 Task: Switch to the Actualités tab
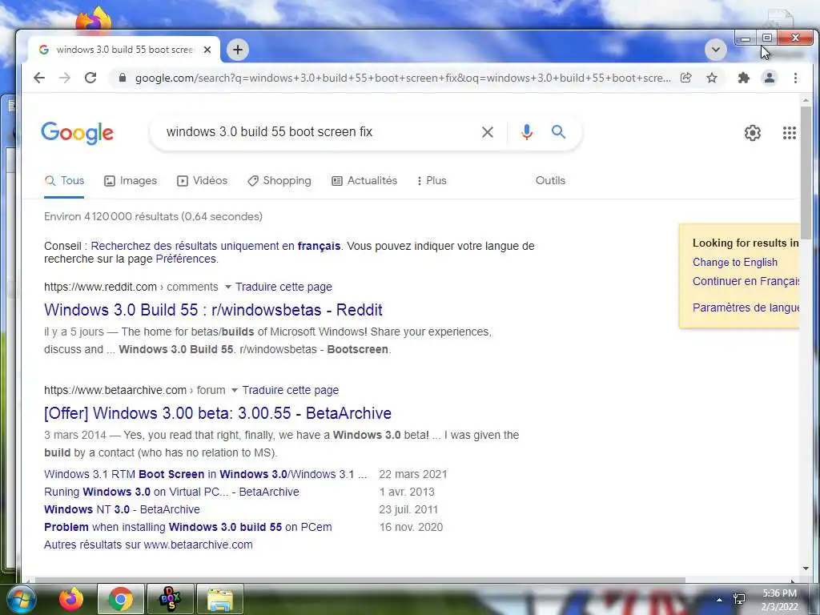364,180
